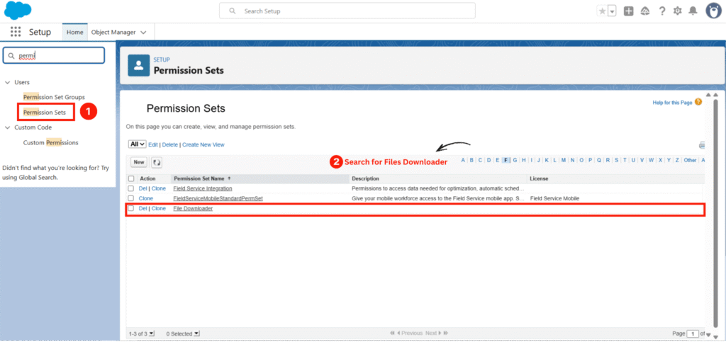Filter by letter M
Screen dimensions: 726x342
[564, 160]
